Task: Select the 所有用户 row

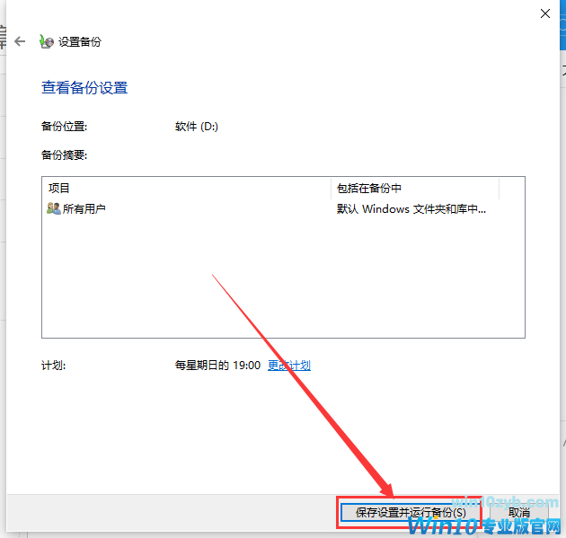Action: point(283,208)
